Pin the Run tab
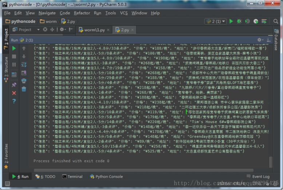 [14, 85]
